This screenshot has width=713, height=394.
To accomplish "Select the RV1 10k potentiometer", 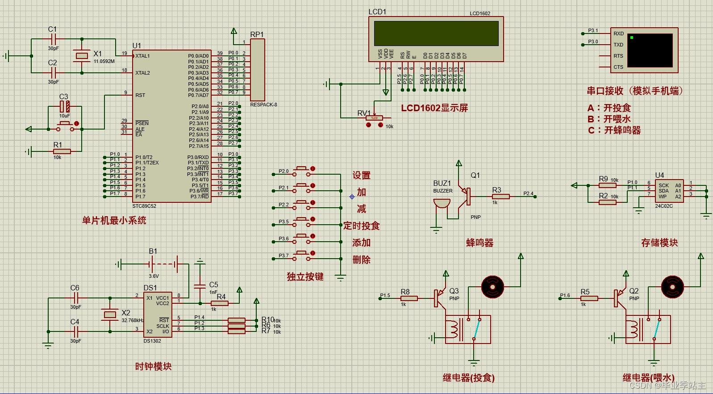I will coord(374,118).
